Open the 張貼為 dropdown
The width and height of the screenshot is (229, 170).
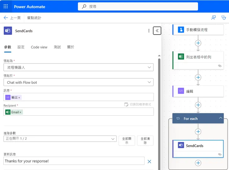[78, 67]
